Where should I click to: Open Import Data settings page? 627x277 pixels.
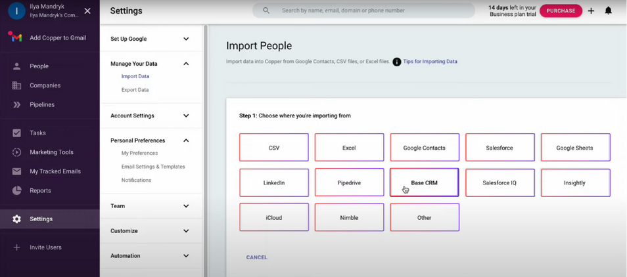click(x=135, y=76)
